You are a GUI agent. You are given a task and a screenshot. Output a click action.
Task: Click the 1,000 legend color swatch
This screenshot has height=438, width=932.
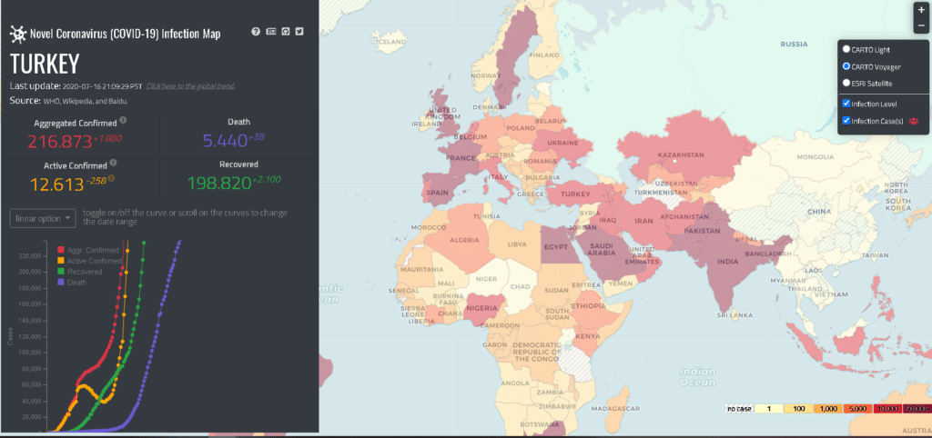point(828,408)
